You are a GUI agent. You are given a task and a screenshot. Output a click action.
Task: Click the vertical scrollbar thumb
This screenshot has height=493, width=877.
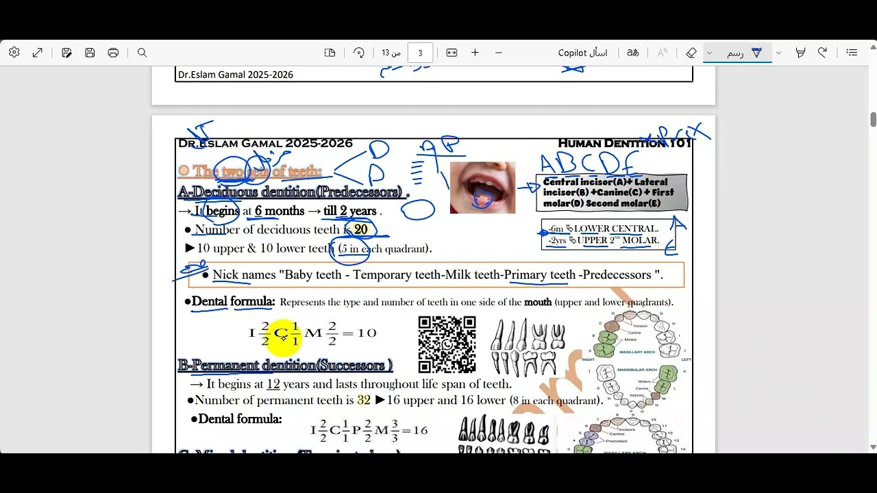[873, 119]
